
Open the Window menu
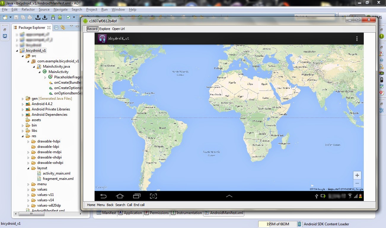click(x=118, y=9)
